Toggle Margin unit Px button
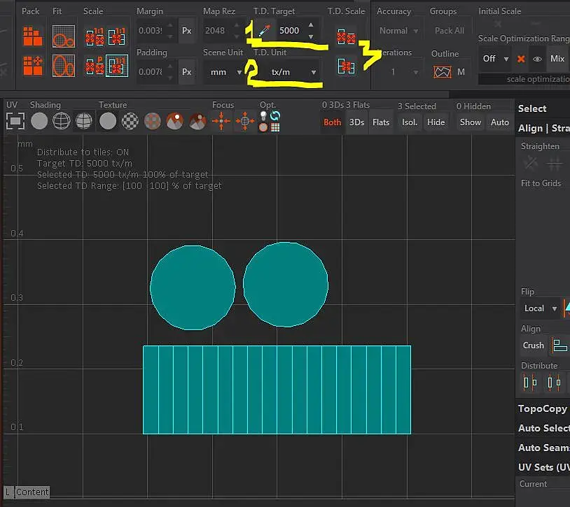The height and width of the screenshot is (507, 570). tap(186, 31)
